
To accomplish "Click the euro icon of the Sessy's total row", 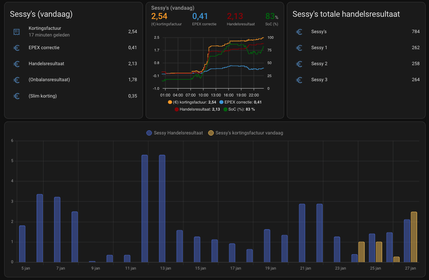I will (x=299, y=32).
